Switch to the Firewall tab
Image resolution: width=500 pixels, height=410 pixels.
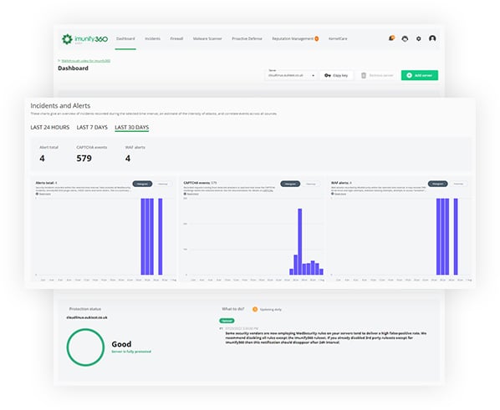coord(176,38)
